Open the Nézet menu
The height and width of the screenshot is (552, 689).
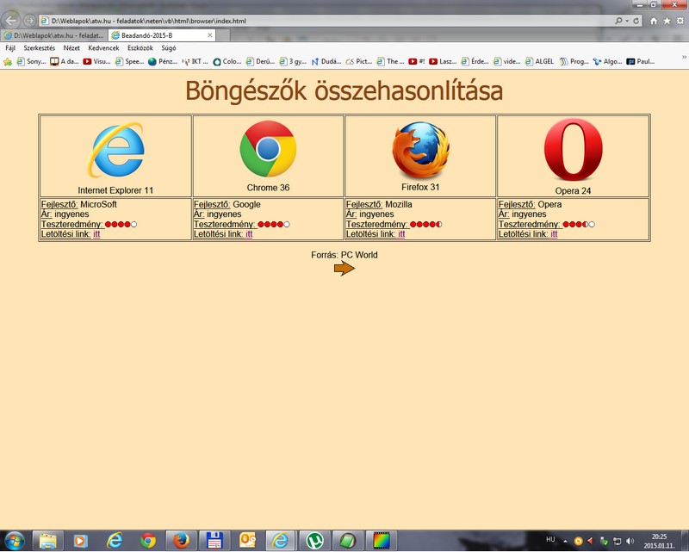point(71,48)
